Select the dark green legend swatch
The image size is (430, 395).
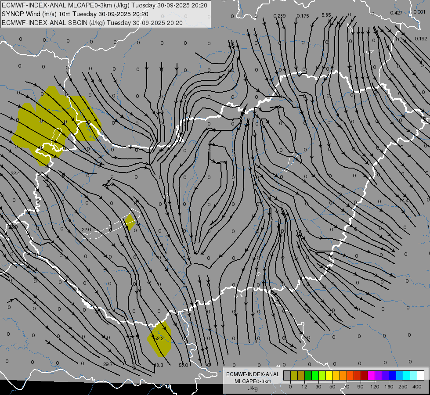(308, 375)
